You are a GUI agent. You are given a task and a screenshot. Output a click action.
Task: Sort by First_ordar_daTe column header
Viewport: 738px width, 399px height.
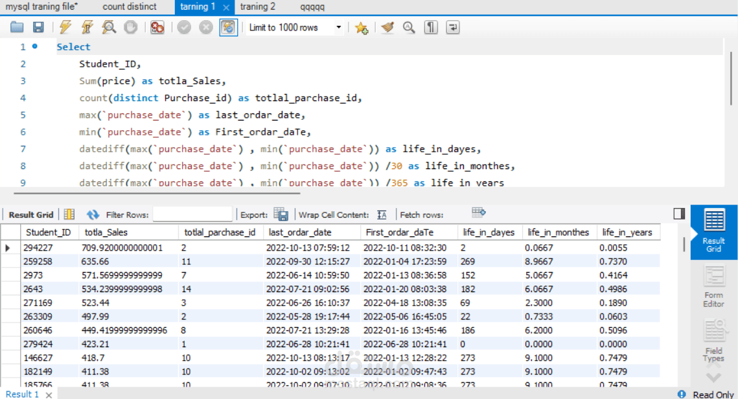pos(409,232)
